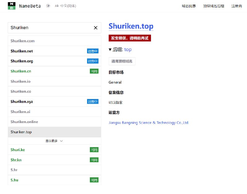Collapse the 后缀: top section

pos(110,49)
